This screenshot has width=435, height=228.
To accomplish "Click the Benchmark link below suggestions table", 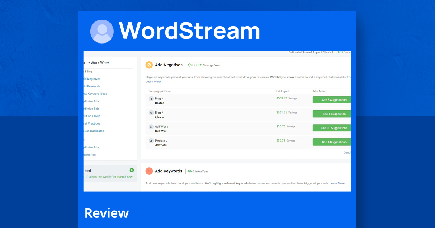I will tap(347, 152).
